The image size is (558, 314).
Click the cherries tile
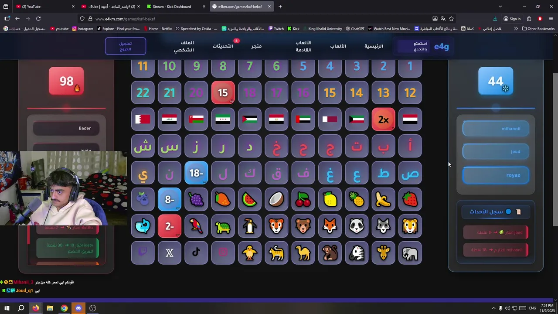pyautogui.click(x=303, y=199)
